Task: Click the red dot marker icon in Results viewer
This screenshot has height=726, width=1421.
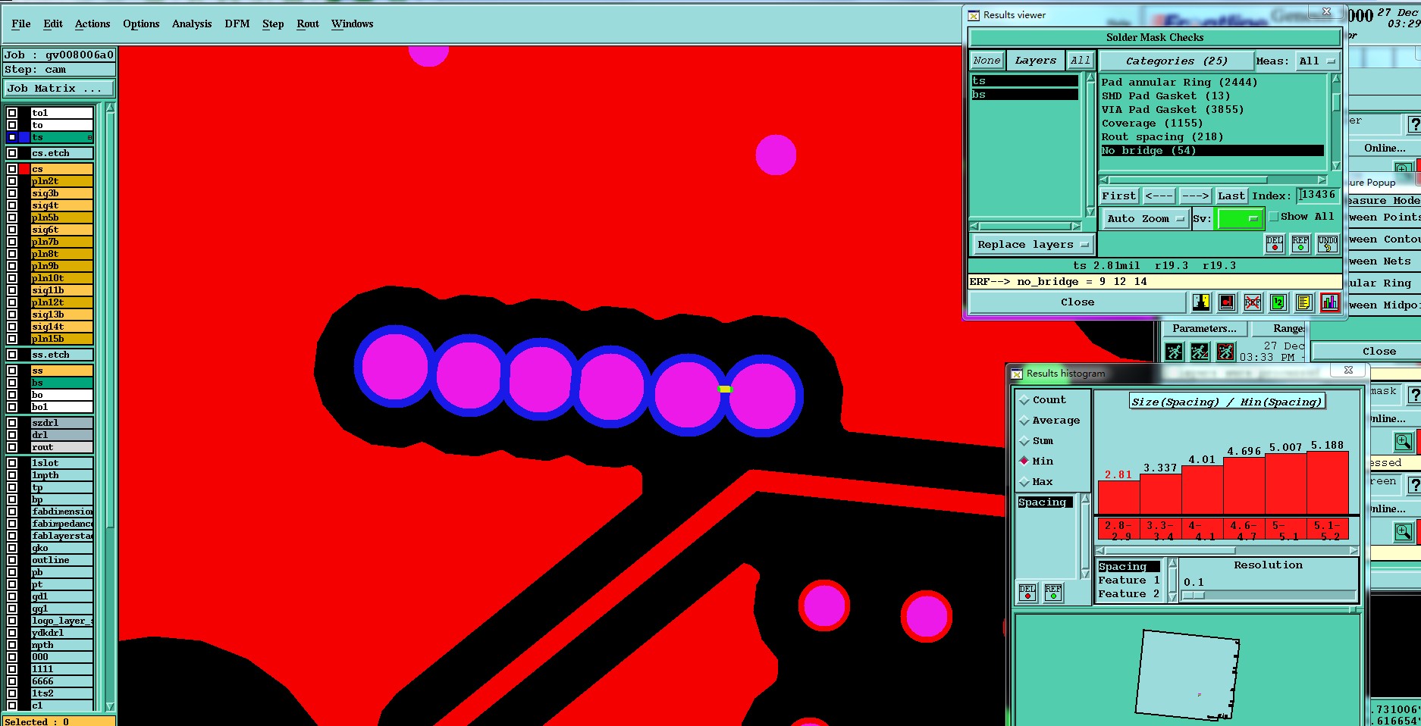Action: [1227, 302]
